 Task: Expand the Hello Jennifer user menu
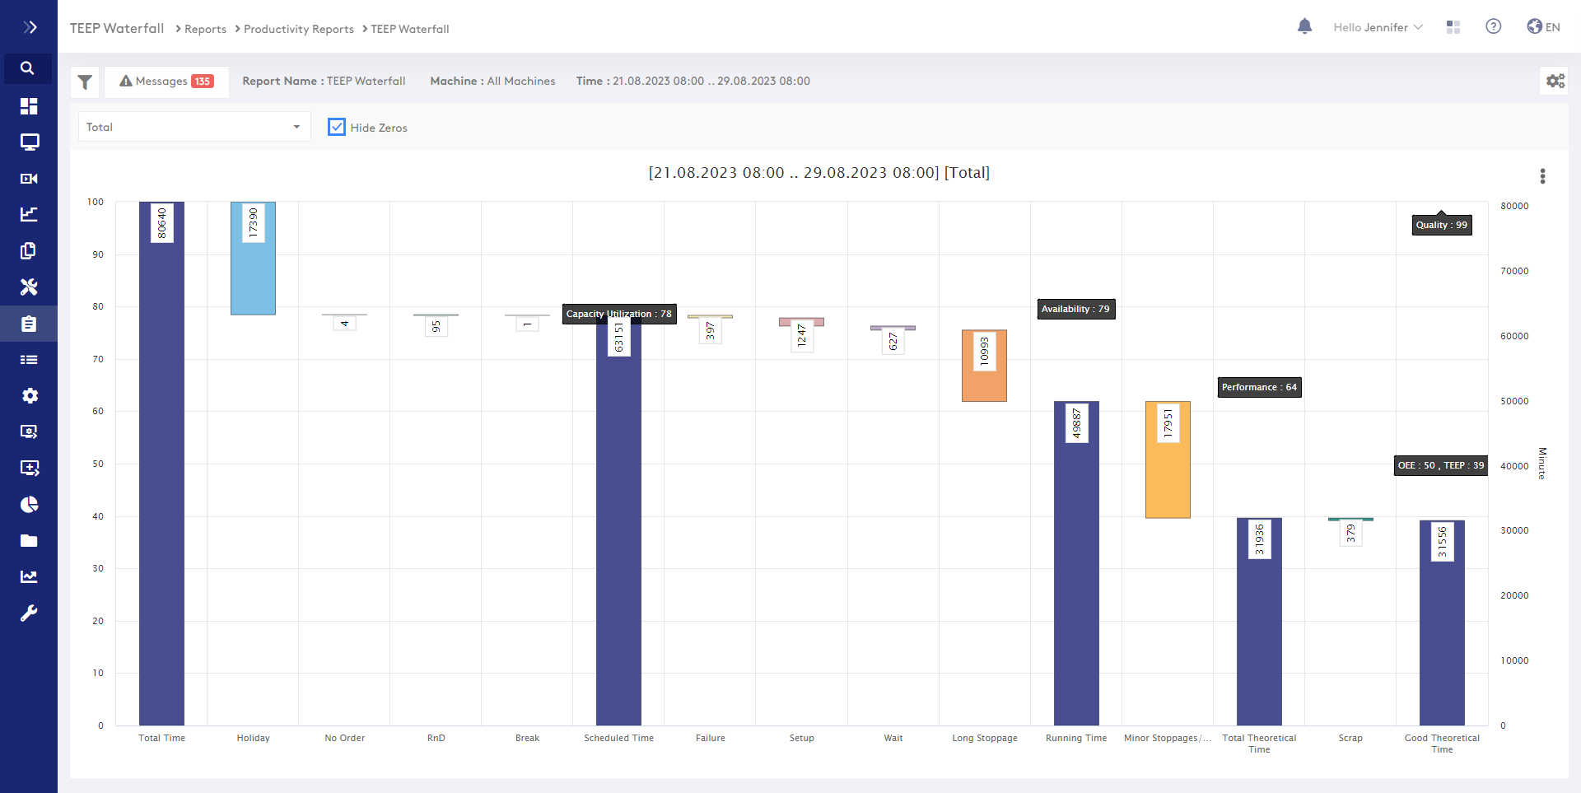pyautogui.click(x=1378, y=27)
